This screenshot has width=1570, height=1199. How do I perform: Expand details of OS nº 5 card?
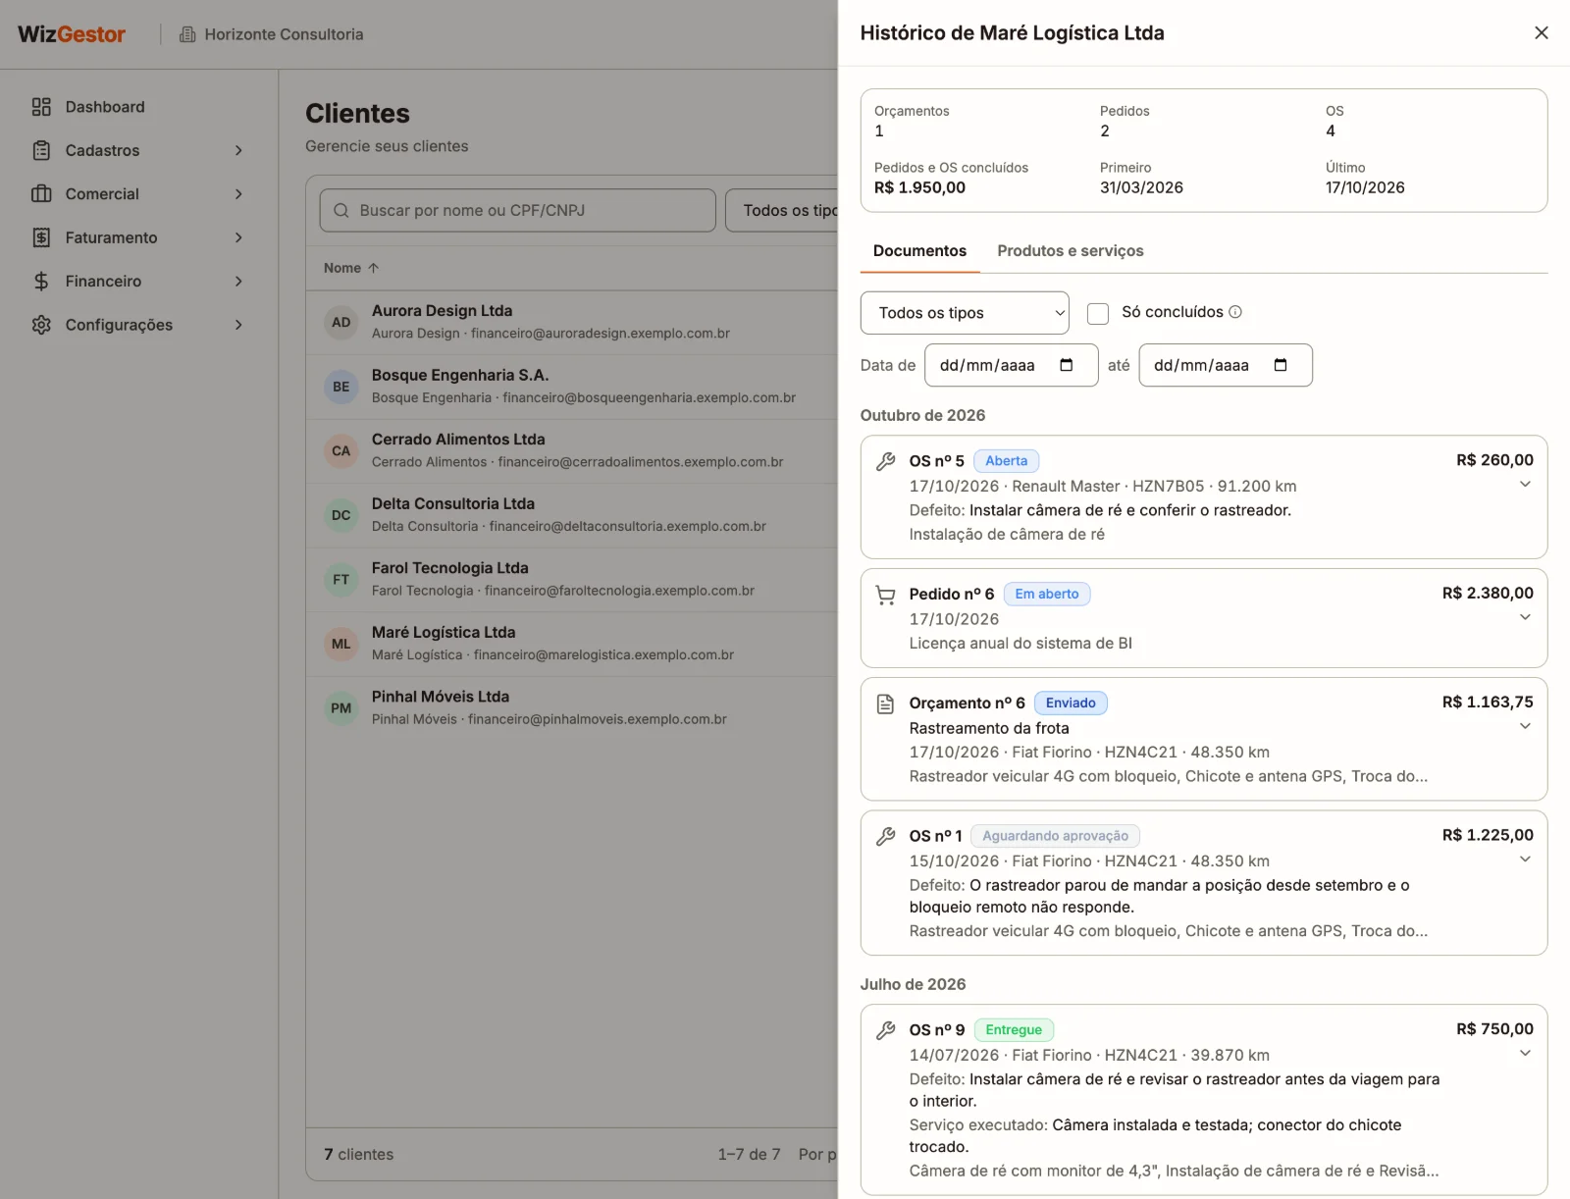pos(1525,485)
